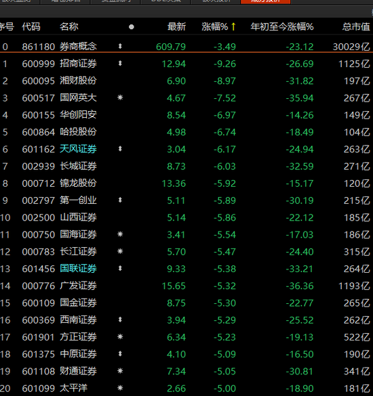Open stock 湘财股份
Screen dimensions: 373x396
tap(78, 81)
